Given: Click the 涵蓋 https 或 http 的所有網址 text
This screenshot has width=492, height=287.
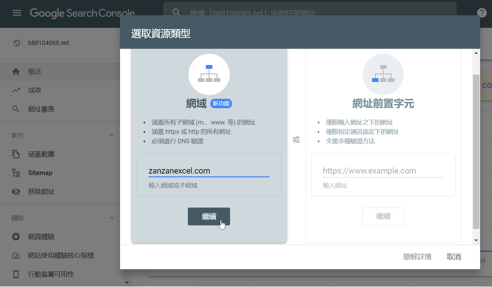Looking at the screenshot, I should click(x=191, y=132).
